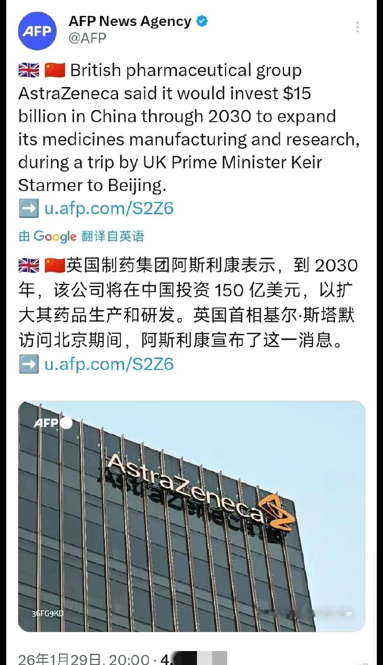Click the UK flag emoji in the Chinese translation
The width and height of the screenshot is (383, 665).
29,266
